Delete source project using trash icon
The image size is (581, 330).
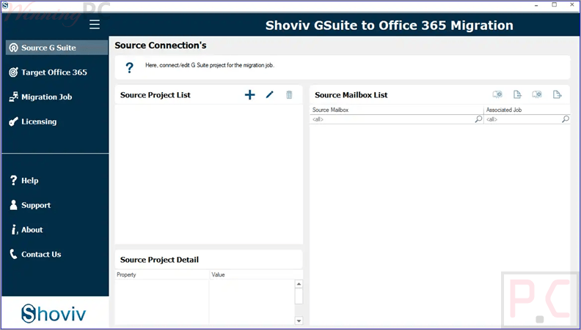click(289, 95)
